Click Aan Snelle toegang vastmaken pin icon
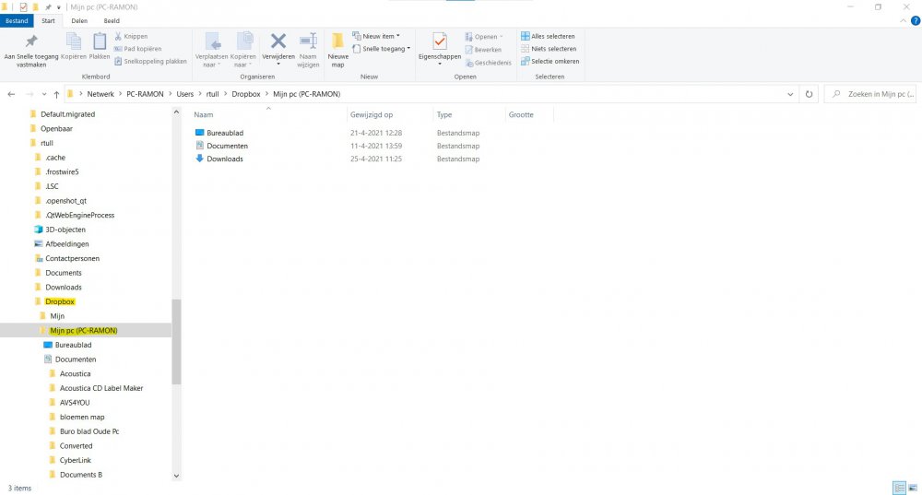Viewport: 922px width, 495px height. (31, 41)
